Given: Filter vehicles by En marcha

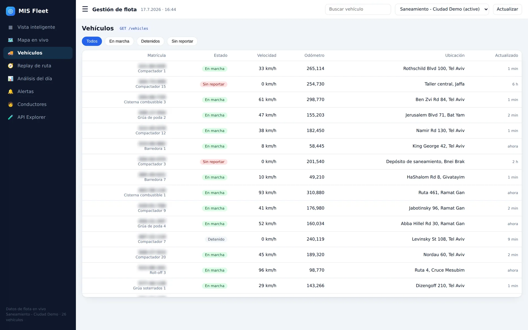Looking at the screenshot, I should [119, 41].
